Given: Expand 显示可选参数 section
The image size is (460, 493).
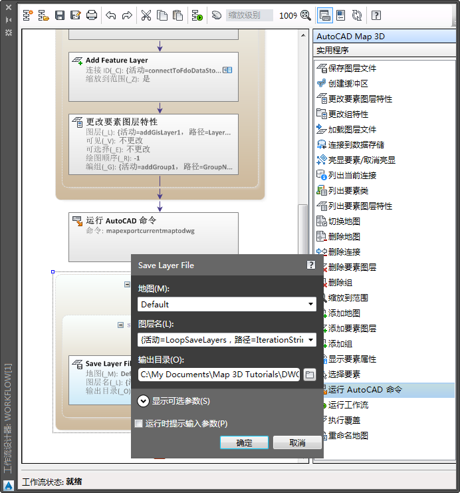Looking at the screenshot, I should [144, 401].
